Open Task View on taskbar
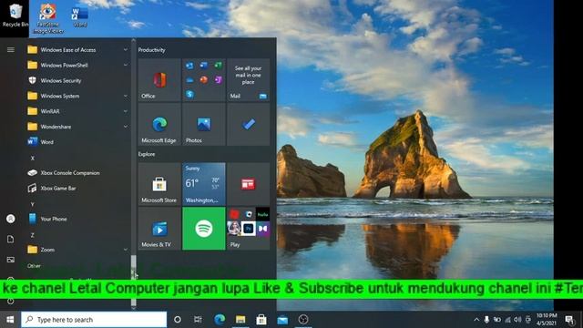 click(198, 320)
